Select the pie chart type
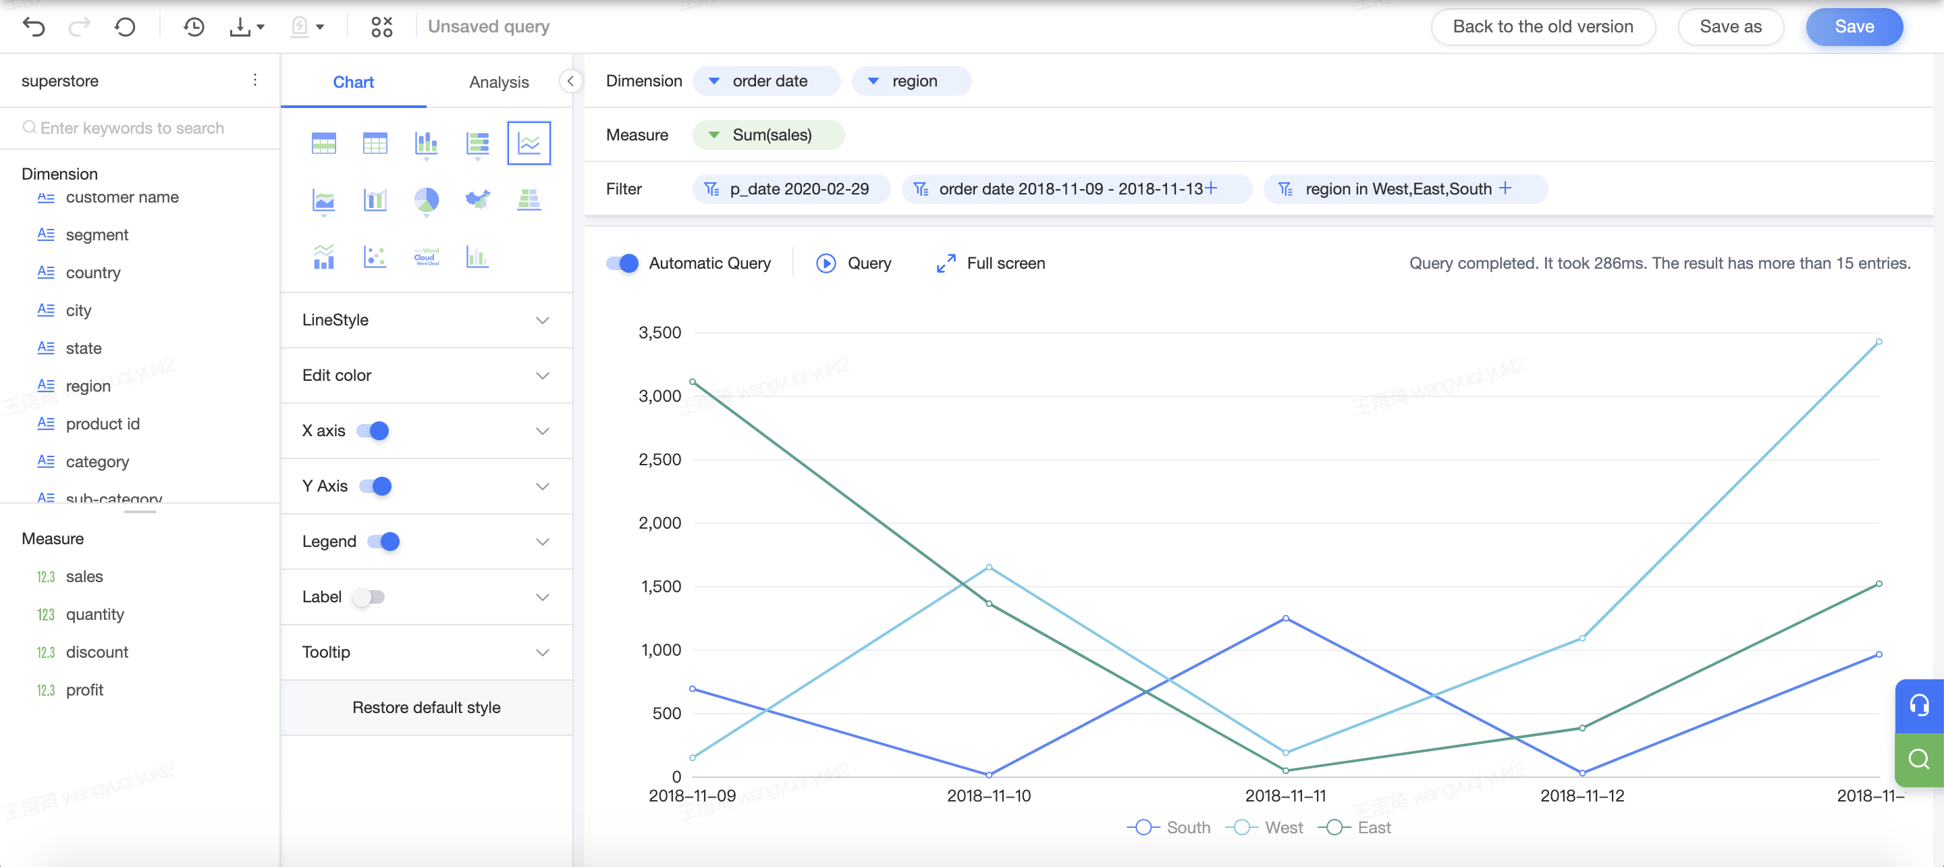This screenshot has width=1944, height=867. click(427, 200)
